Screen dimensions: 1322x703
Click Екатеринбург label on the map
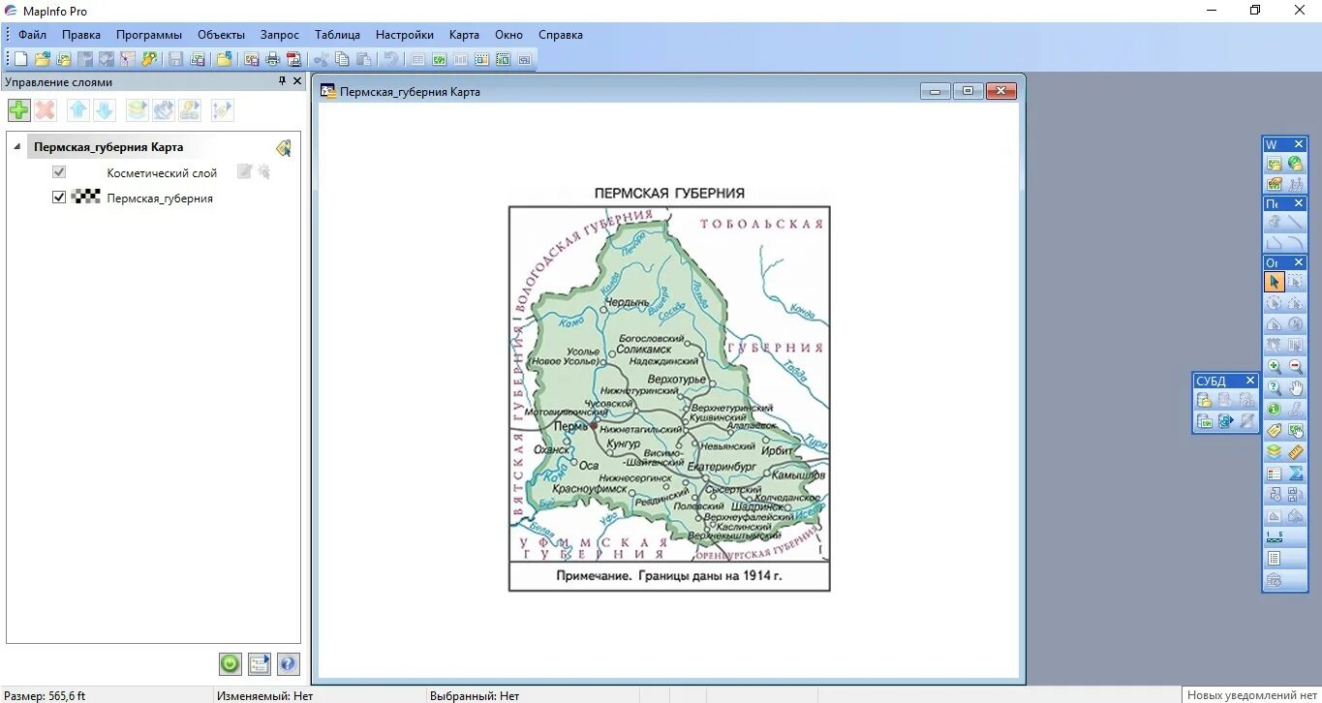[720, 466]
